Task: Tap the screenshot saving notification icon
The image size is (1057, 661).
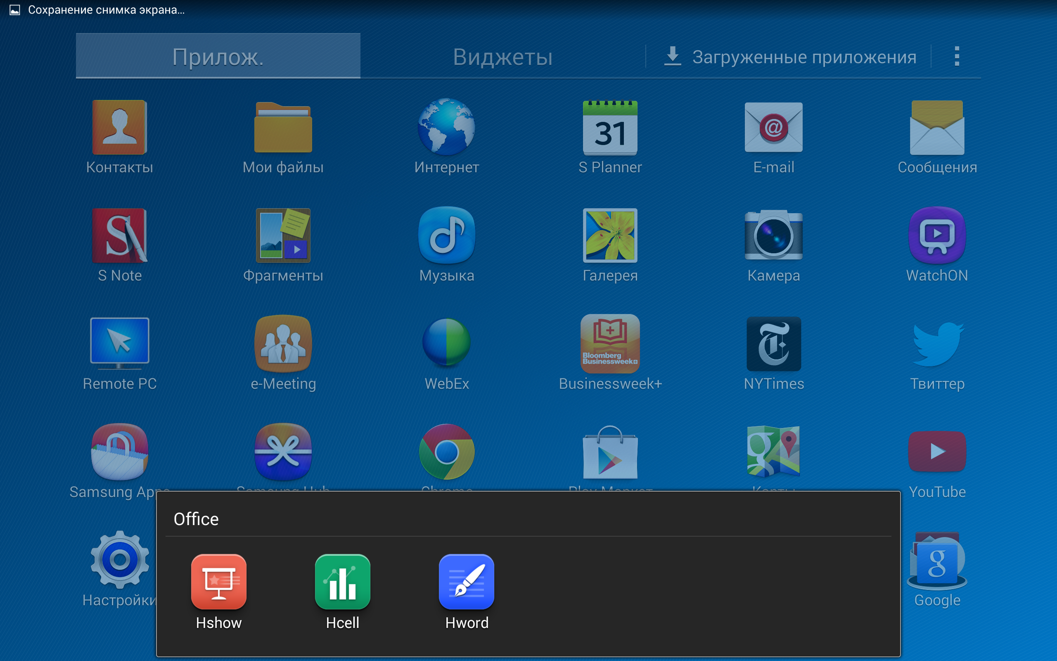Action: [x=15, y=10]
